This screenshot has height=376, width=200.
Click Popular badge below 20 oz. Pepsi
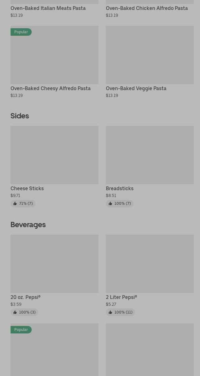pos(21,330)
